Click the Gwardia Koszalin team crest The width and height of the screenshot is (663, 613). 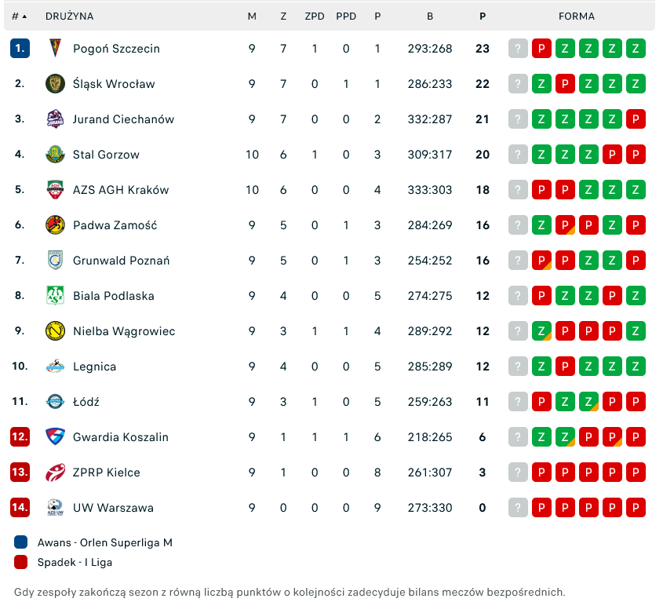click(55, 437)
